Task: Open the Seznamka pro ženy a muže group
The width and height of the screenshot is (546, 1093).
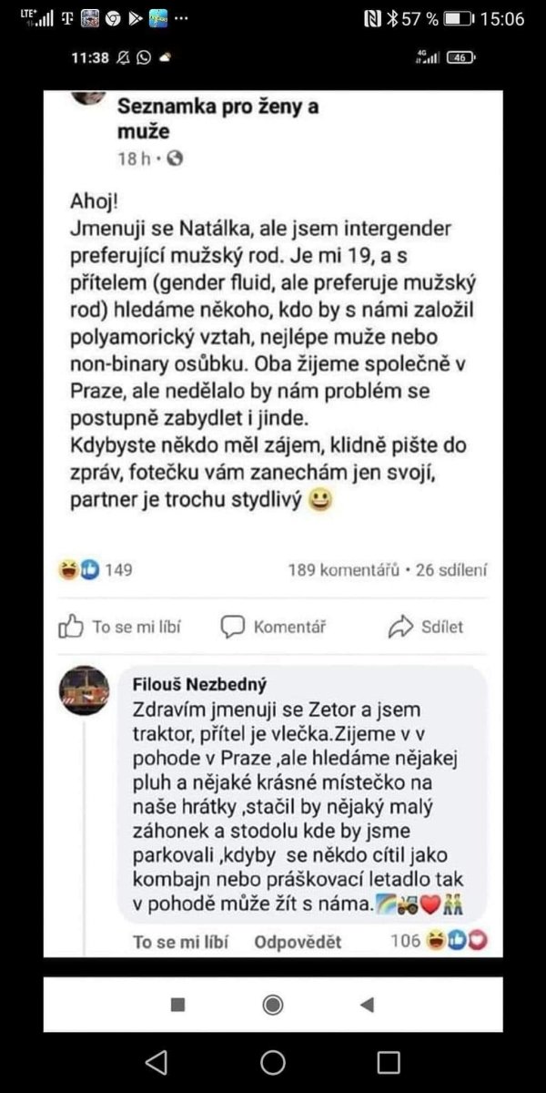Action: [217, 118]
